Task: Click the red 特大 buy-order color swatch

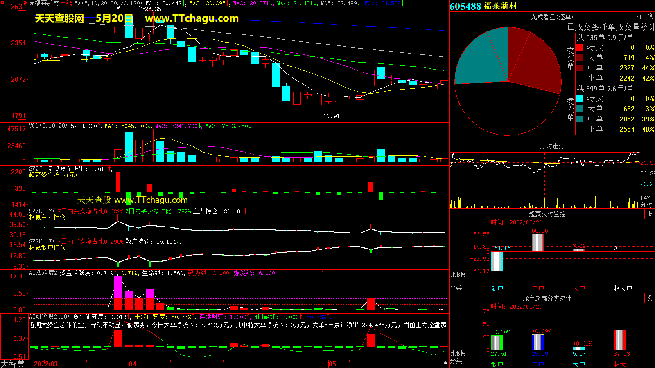Action: pos(580,47)
